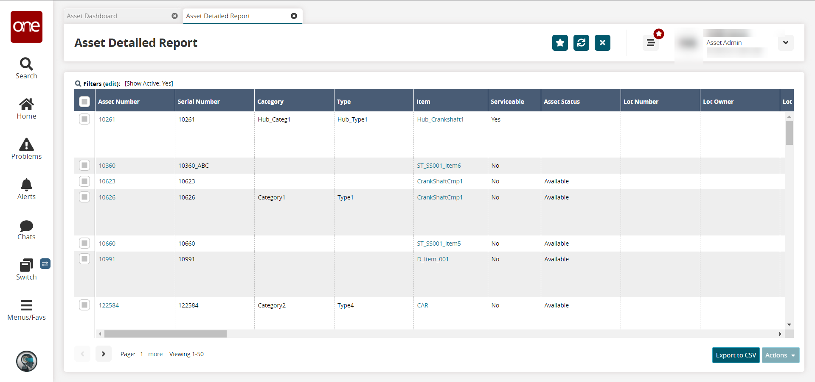Refresh the report using refresh icon

click(x=581, y=43)
